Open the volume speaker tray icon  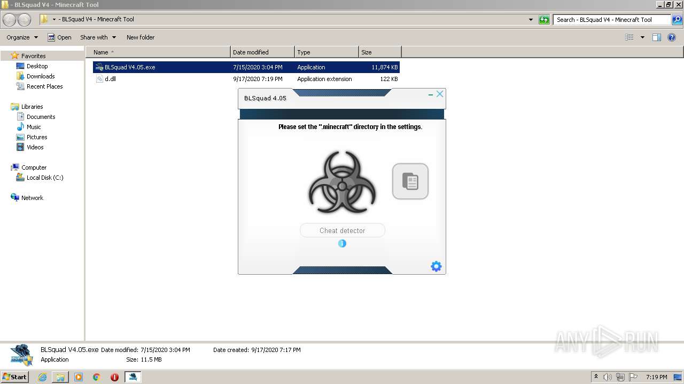tap(608, 377)
